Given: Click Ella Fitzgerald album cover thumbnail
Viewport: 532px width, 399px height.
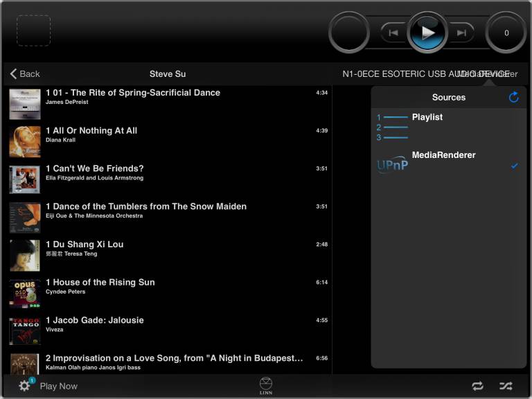Looking at the screenshot, I should click(x=25, y=180).
